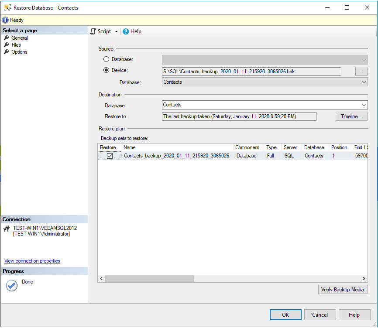The width and height of the screenshot is (378, 328).
Task: Select the Device source radio button
Action: [106, 70]
